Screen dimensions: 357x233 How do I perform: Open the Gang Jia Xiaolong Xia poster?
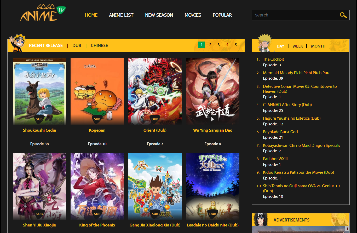[x=155, y=186]
